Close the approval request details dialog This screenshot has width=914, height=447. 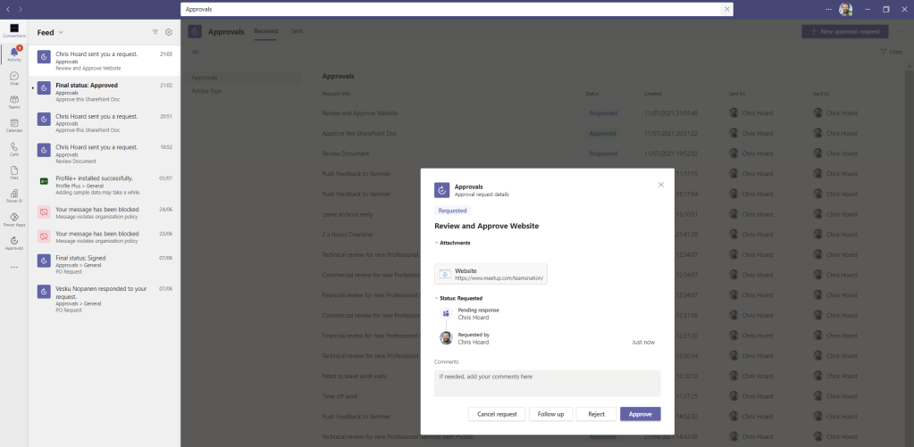point(661,185)
